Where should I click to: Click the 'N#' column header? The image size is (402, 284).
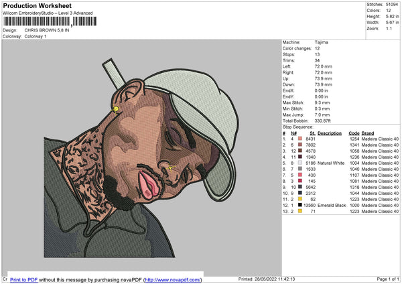point(293,133)
